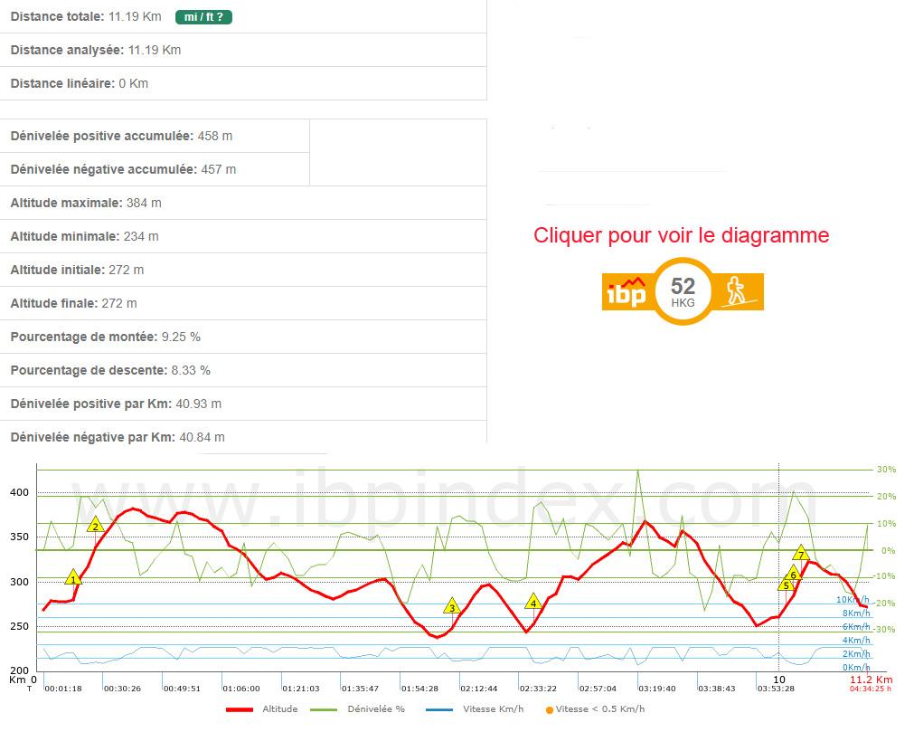Select yellow triangle waypoint marker 7

click(801, 554)
